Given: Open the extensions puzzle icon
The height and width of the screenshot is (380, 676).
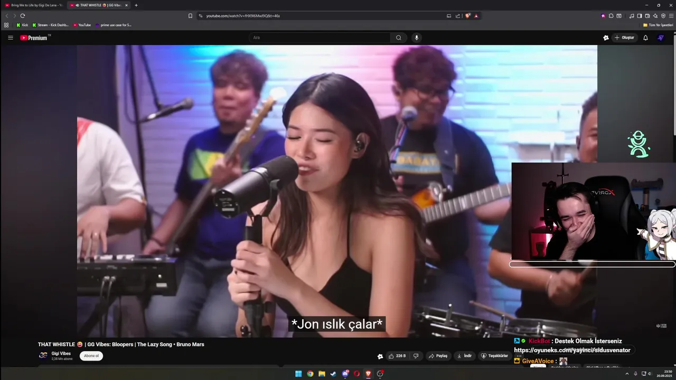Looking at the screenshot, I should 611,16.
